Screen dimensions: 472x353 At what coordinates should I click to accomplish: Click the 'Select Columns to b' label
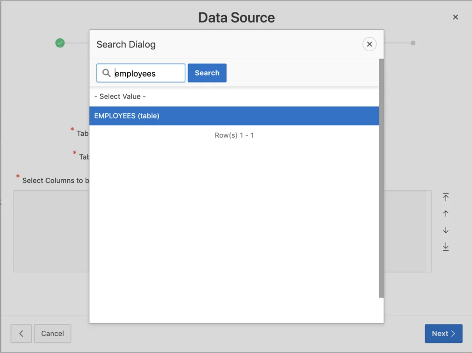56,181
